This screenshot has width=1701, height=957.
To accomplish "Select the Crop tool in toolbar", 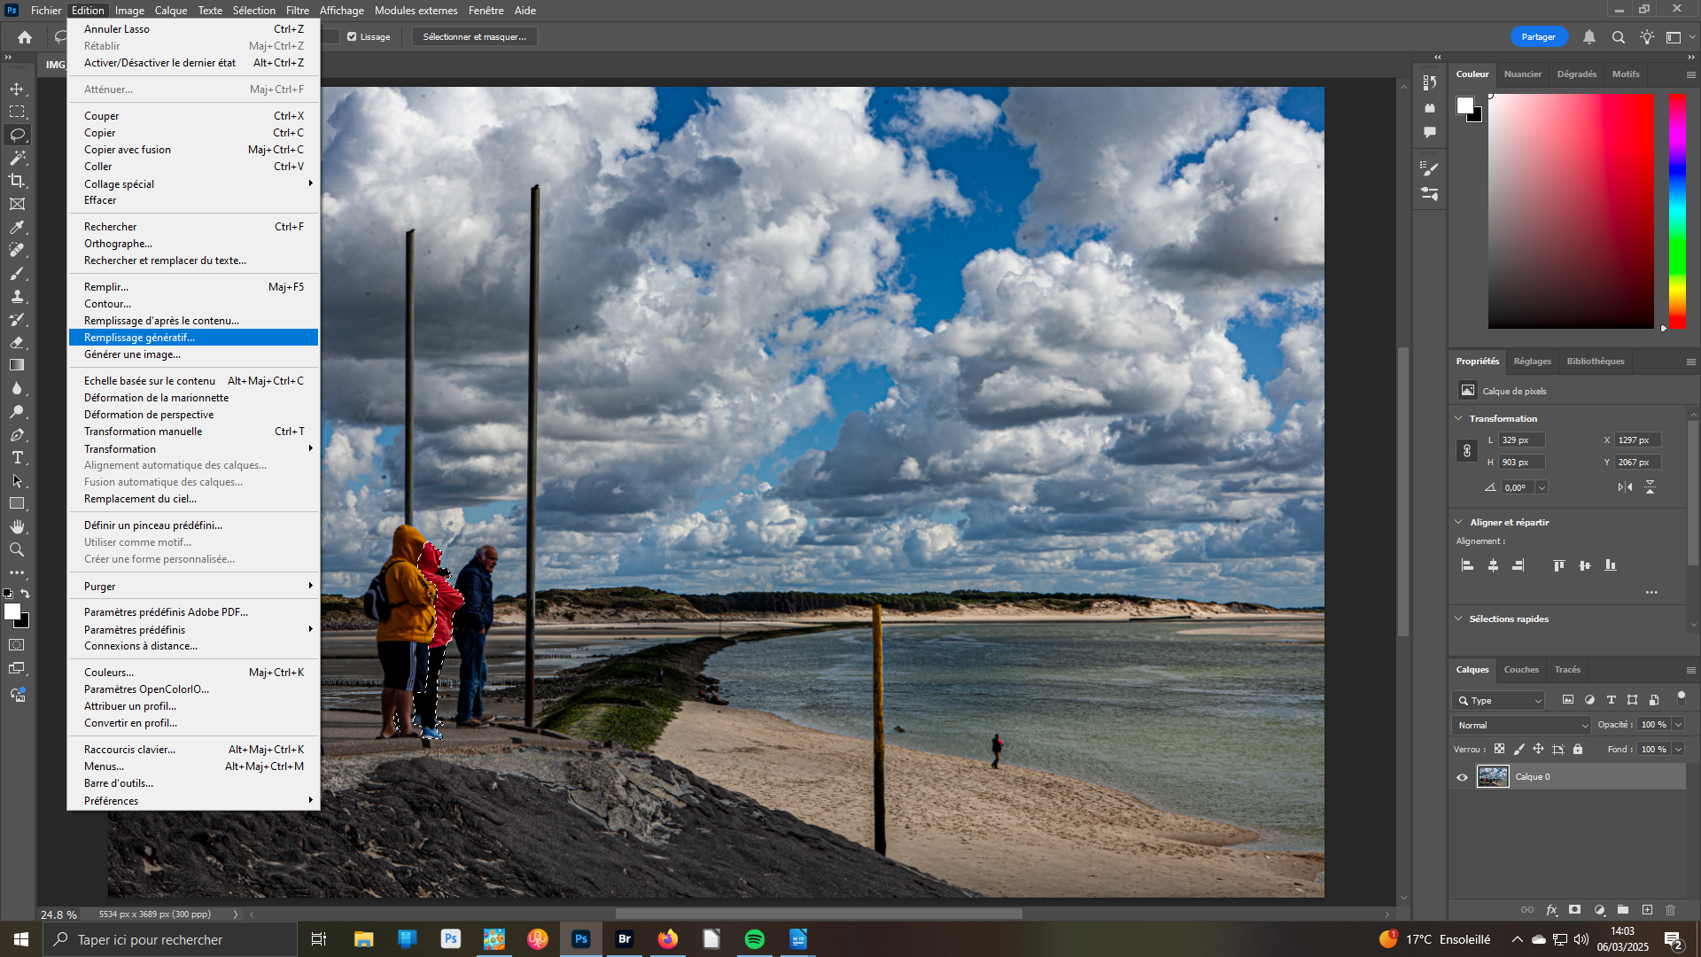I will [17, 181].
